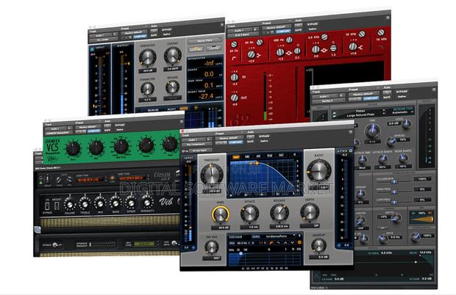
Task: Open the Mic Type selector in Eleven
Action: [x=144, y=244]
